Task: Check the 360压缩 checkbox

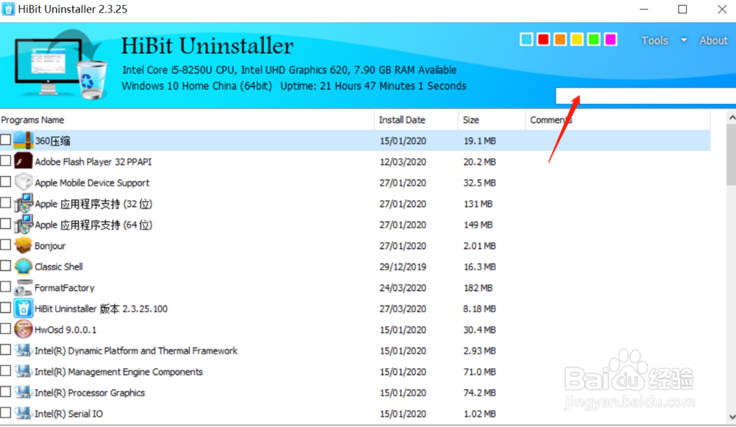Action: 6,140
